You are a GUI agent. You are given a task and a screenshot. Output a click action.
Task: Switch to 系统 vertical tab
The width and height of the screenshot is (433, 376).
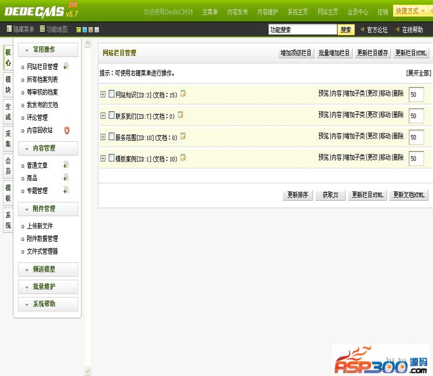(x=8, y=220)
